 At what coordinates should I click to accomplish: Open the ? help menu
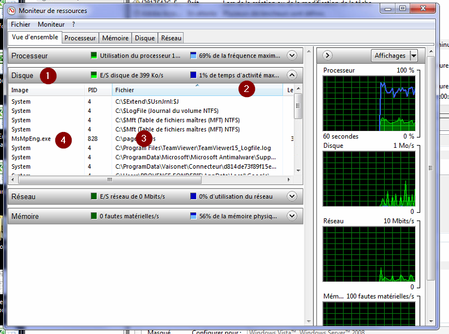[x=73, y=24]
